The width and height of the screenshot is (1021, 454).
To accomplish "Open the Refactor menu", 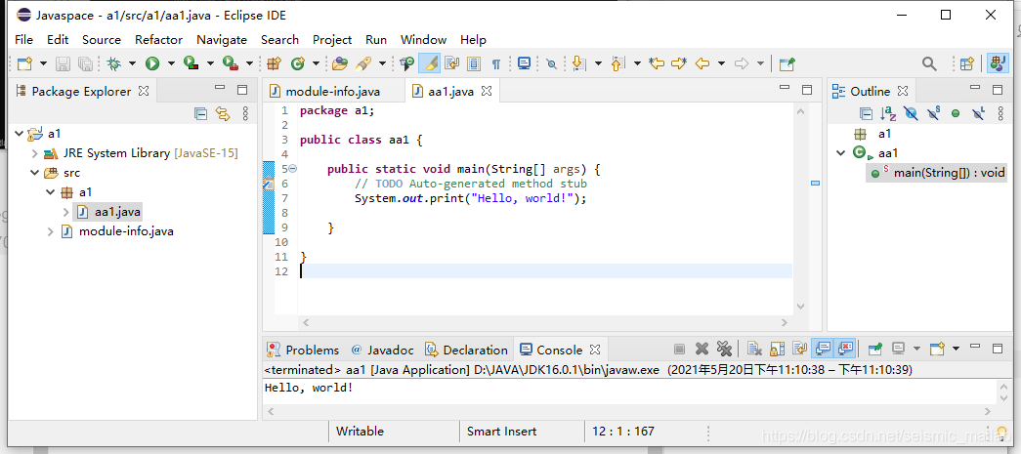I will 159,40.
